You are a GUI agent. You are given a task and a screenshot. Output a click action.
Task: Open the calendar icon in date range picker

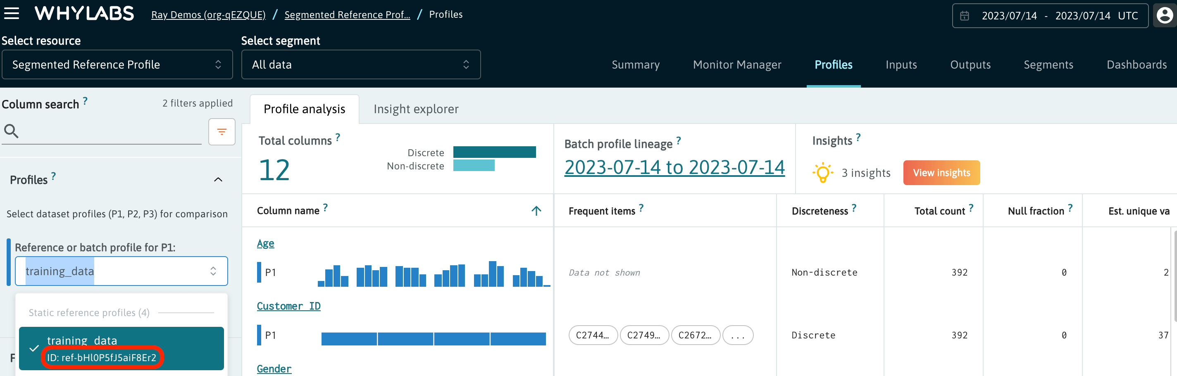pyautogui.click(x=965, y=15)
